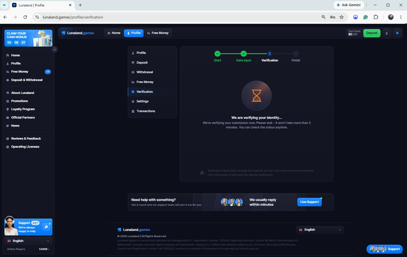Select Verification in the profile submenu
Viewport: 407px width, 257px height.
pos(152,92)
